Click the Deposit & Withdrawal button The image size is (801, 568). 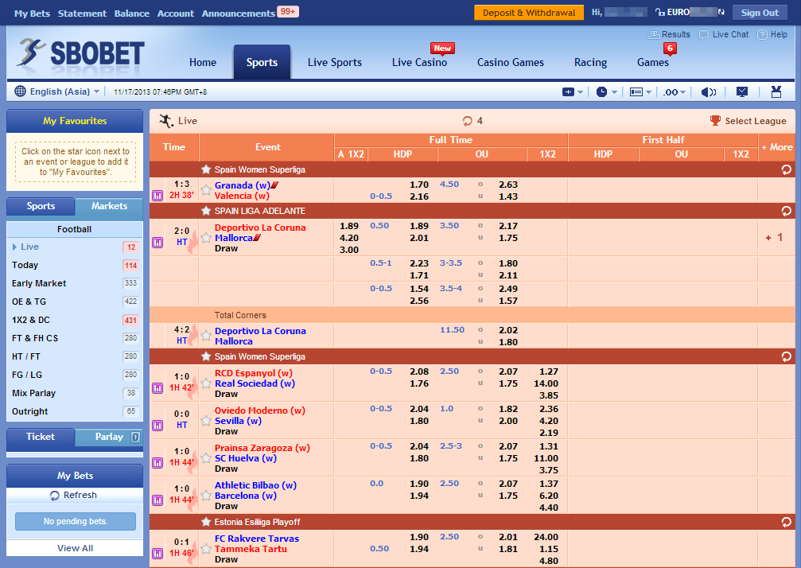(527, 13)
